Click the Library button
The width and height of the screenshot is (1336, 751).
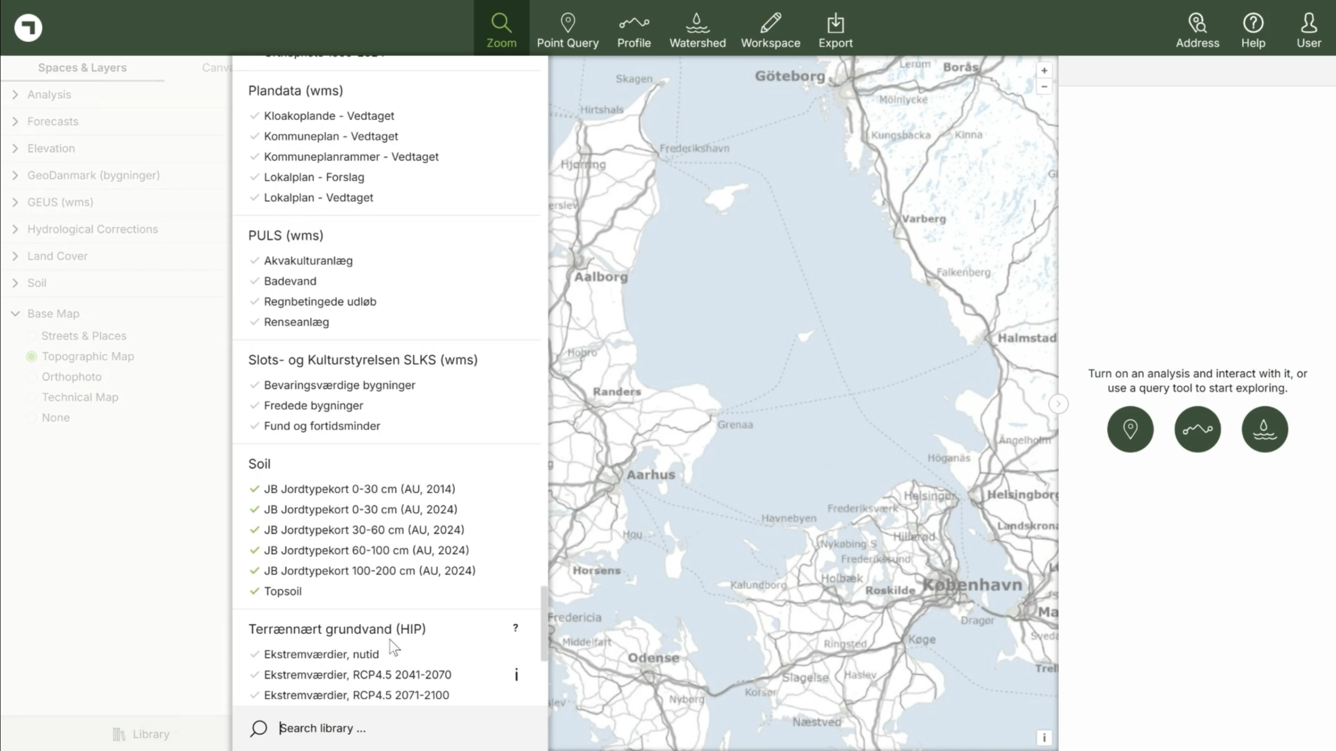(141, 734)
